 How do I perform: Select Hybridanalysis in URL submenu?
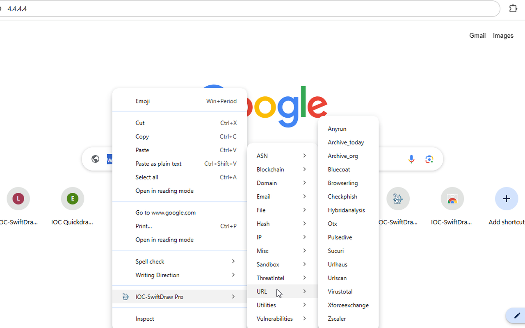(348, 210)
